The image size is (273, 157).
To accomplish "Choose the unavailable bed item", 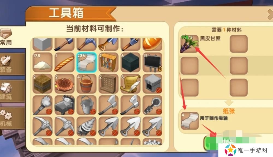I will pos(64,105).
